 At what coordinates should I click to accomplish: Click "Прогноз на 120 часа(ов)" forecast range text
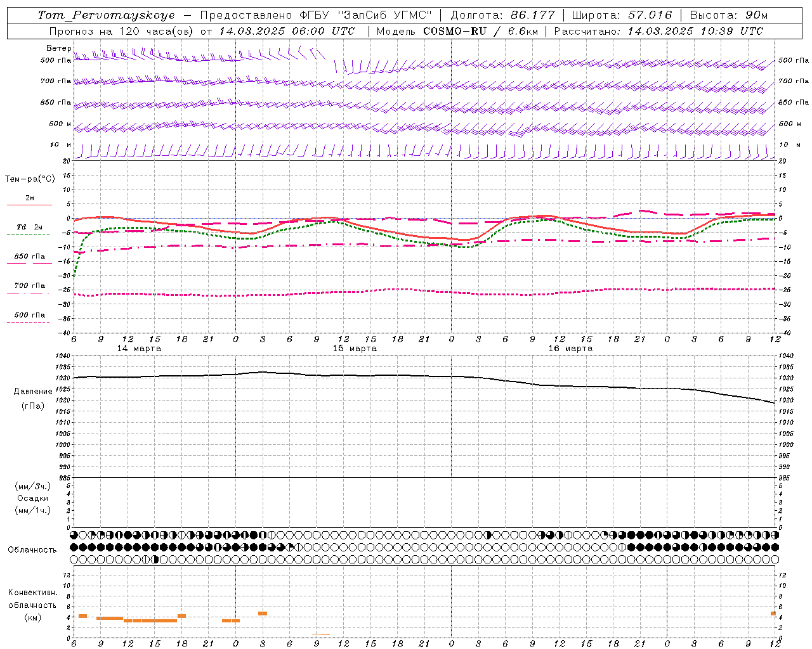pos(121,31)
